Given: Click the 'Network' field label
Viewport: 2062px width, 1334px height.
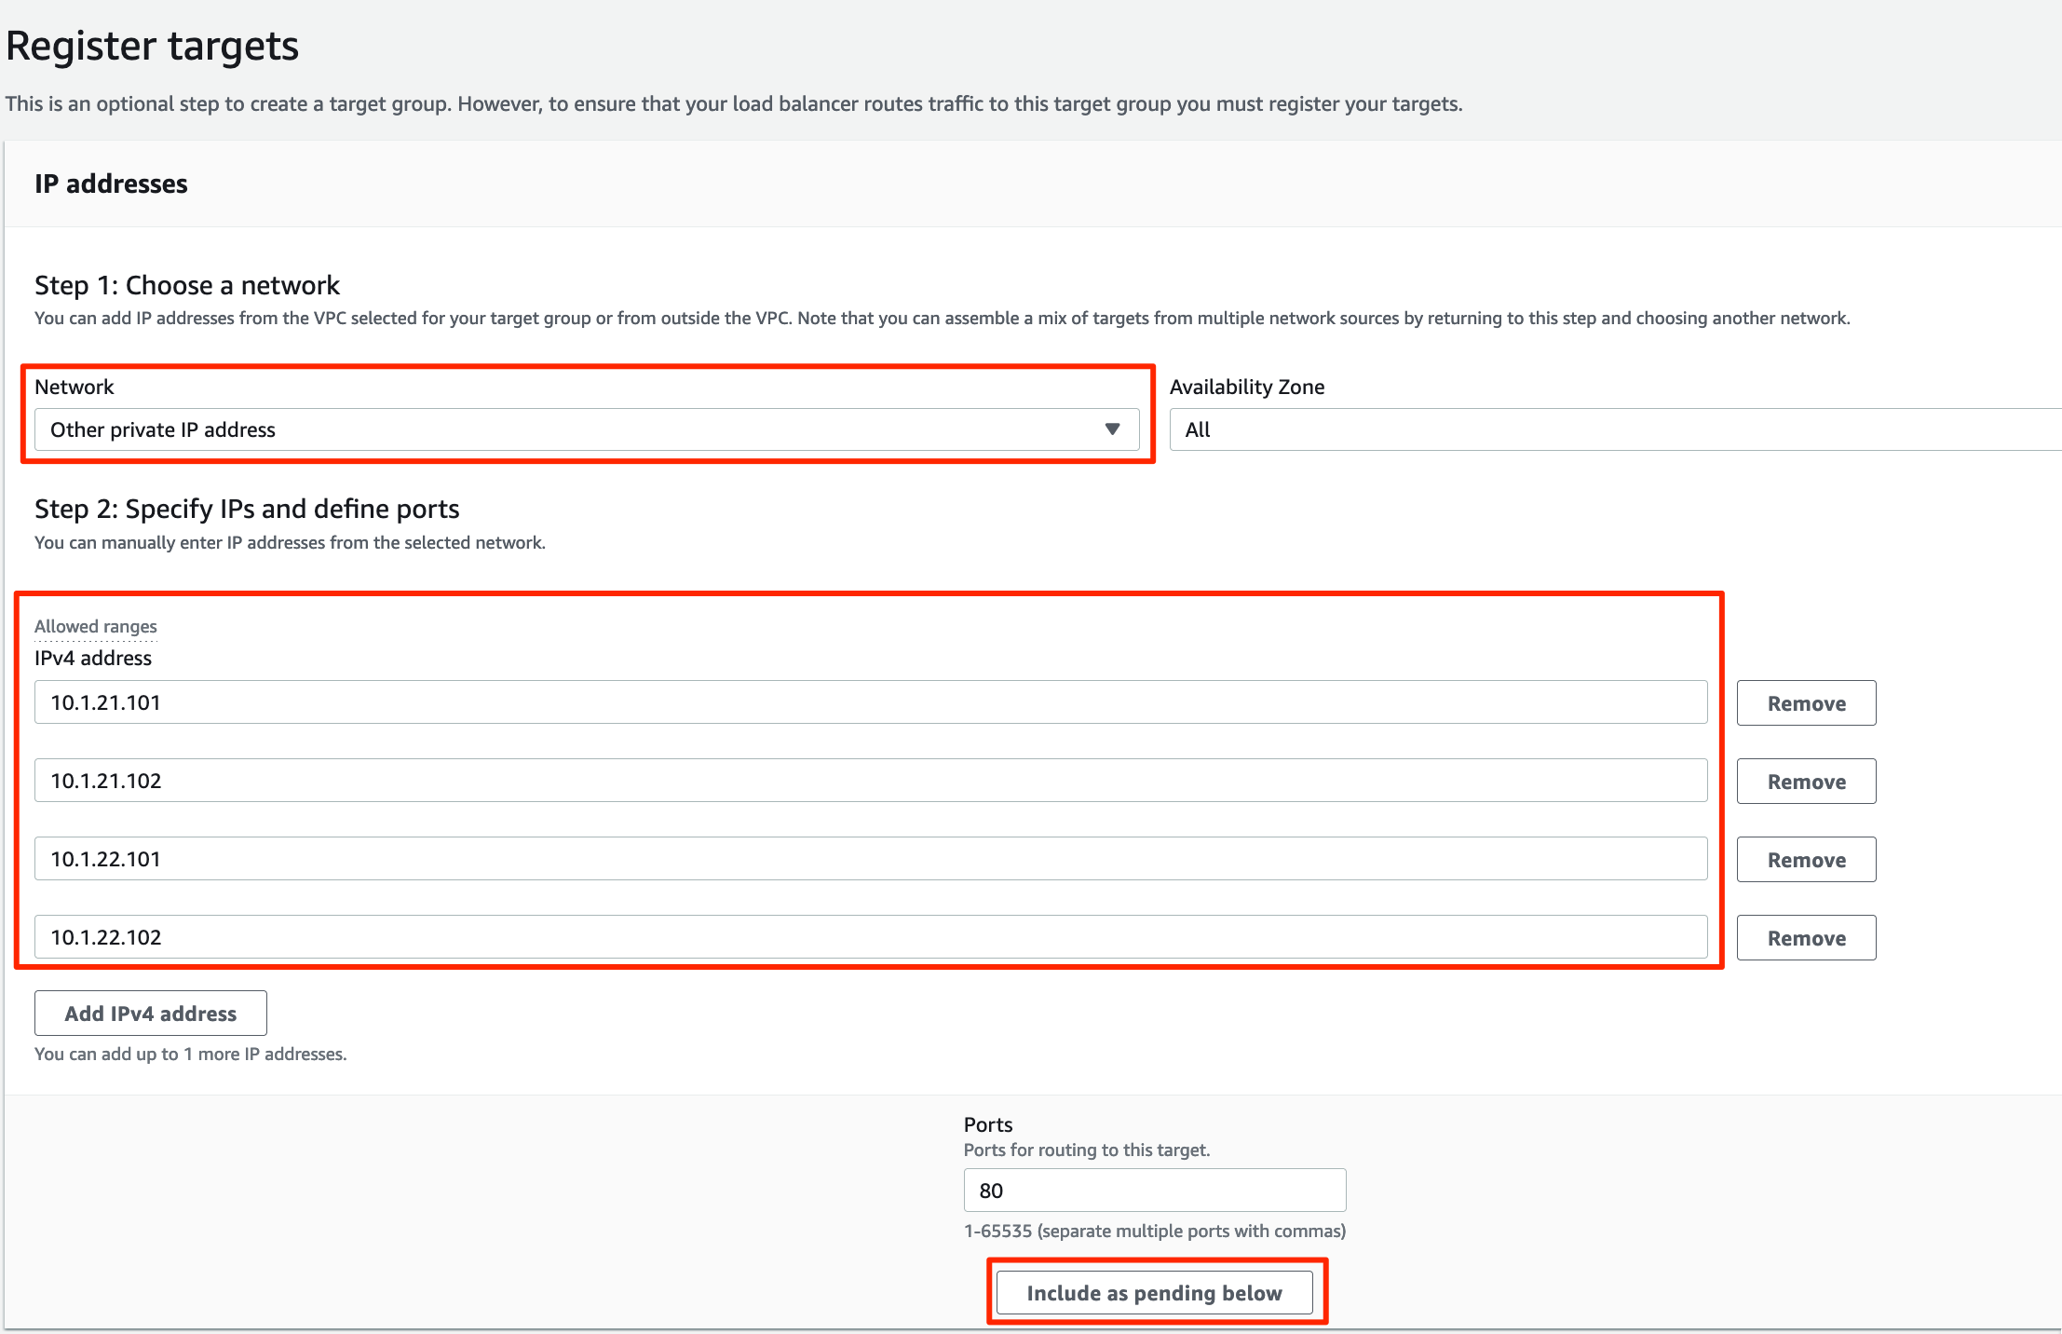Looking at the screenshot, I should (x=75, y=387).
